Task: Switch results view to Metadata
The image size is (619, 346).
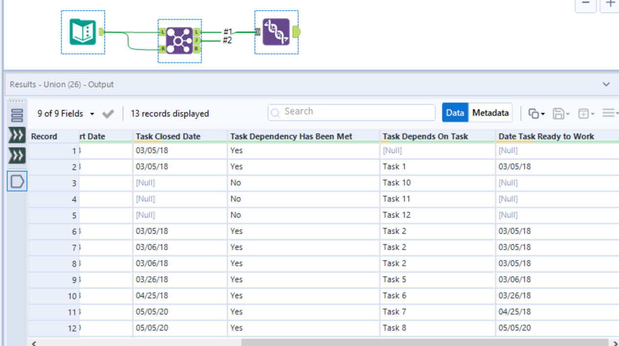Action: (x=490, y=112)
